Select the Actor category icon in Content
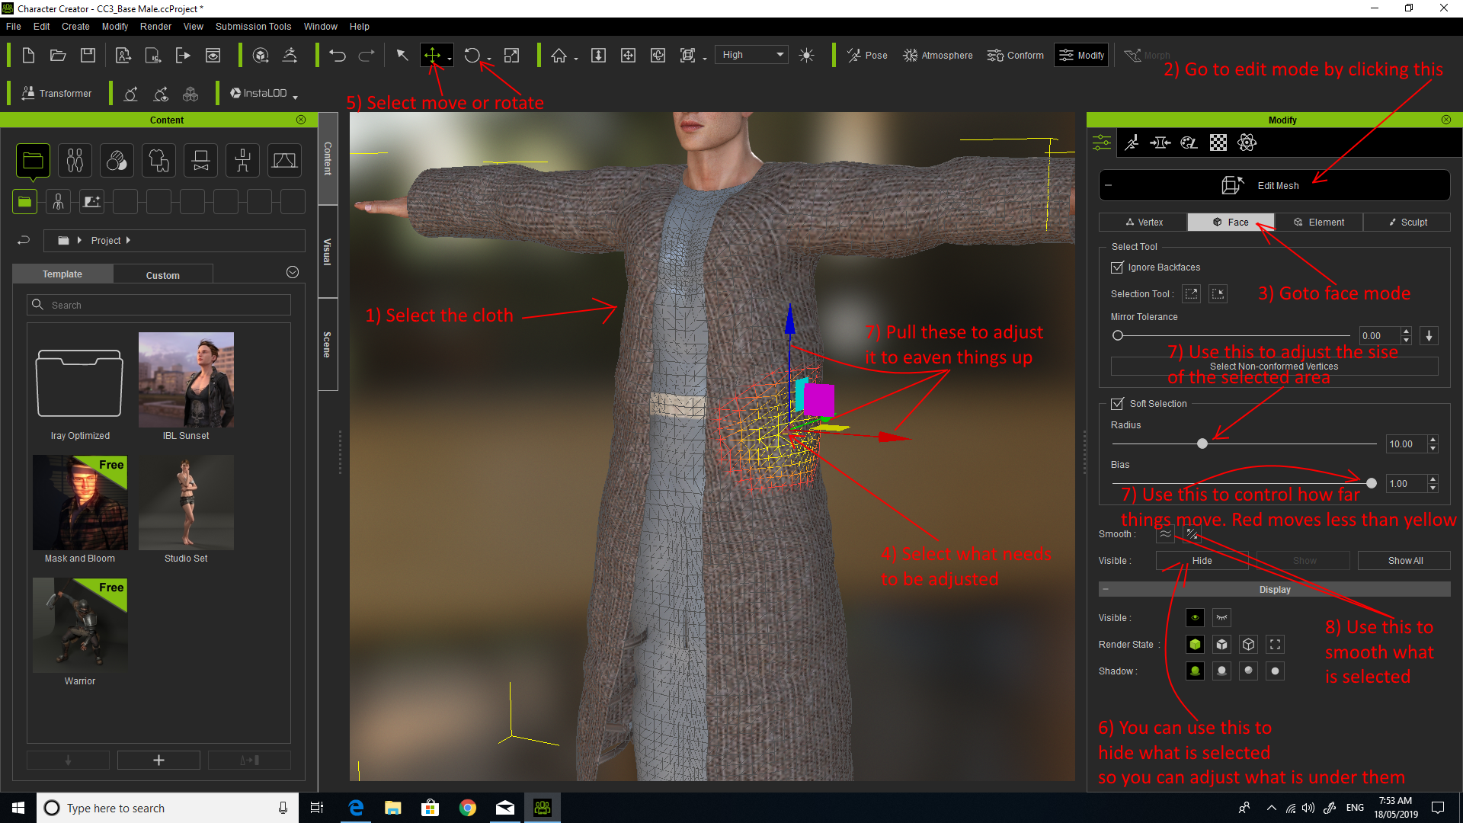Screen dimensions: 1463x823 (75, 160)
